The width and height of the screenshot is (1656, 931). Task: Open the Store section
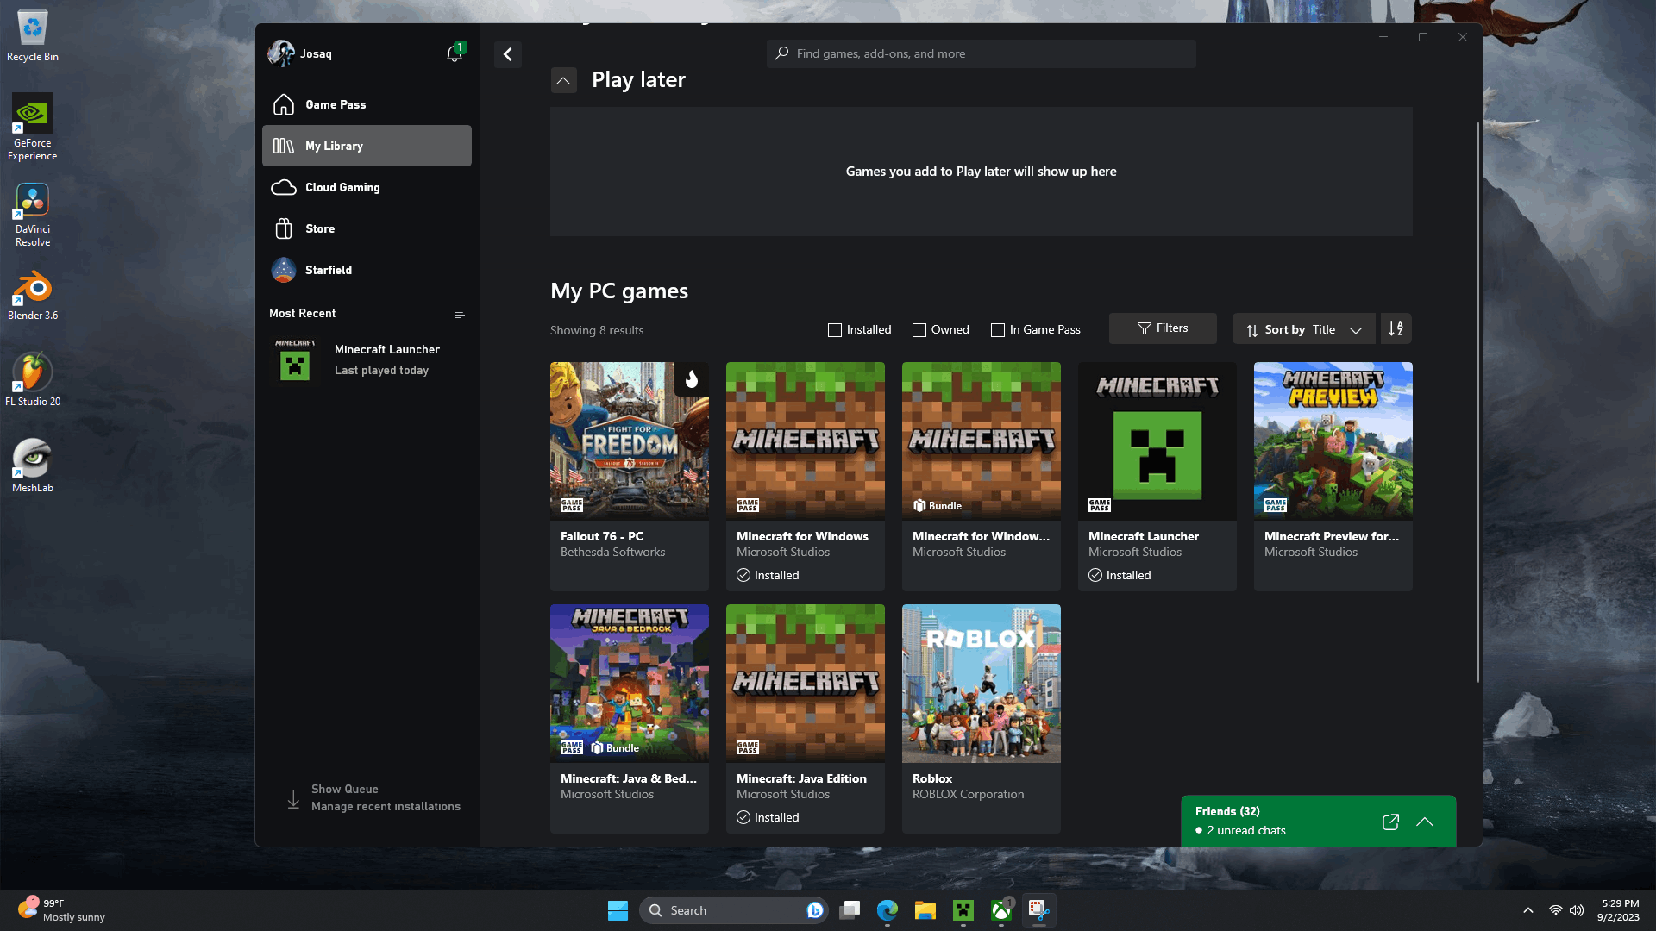[367, 228]
